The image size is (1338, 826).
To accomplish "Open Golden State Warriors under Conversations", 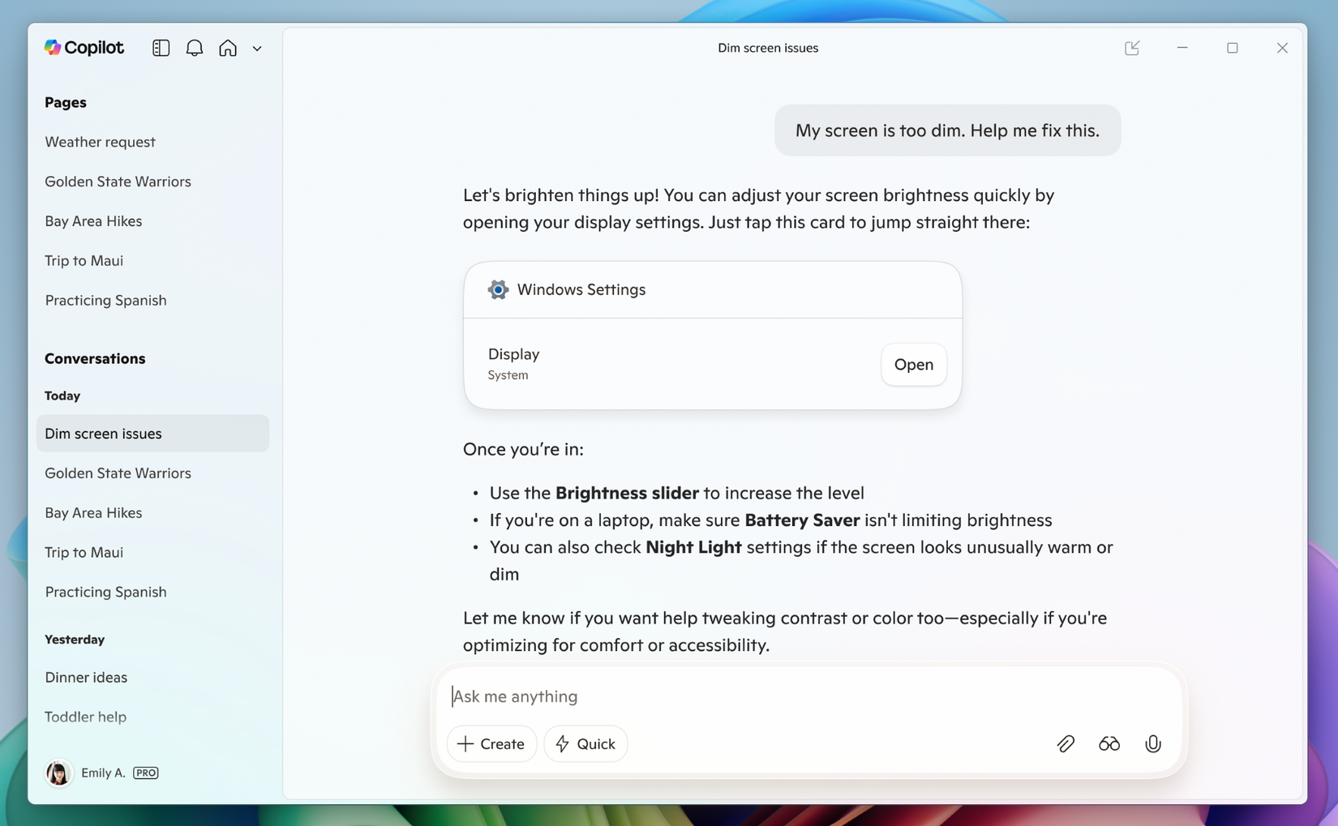I will [118, 473].
